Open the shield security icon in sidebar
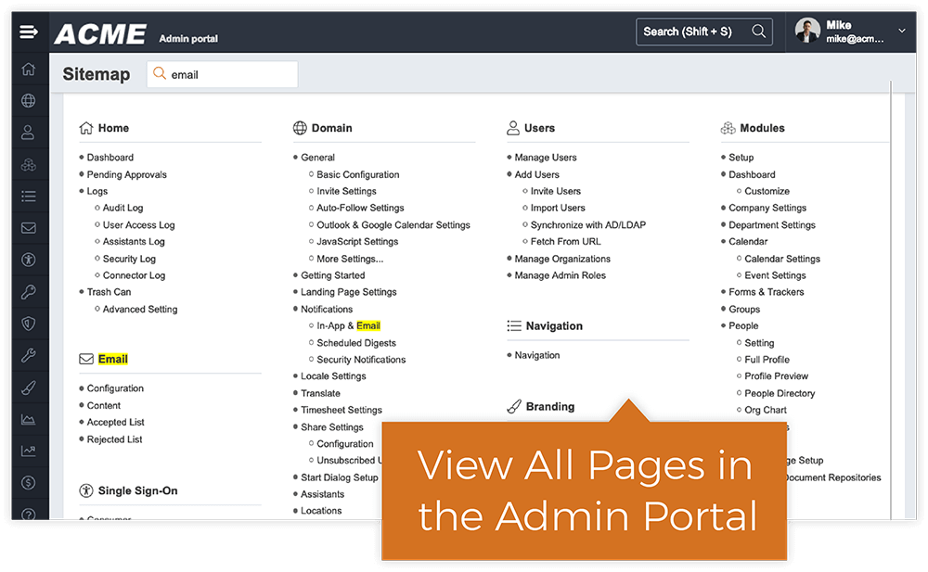 (28, 323)
